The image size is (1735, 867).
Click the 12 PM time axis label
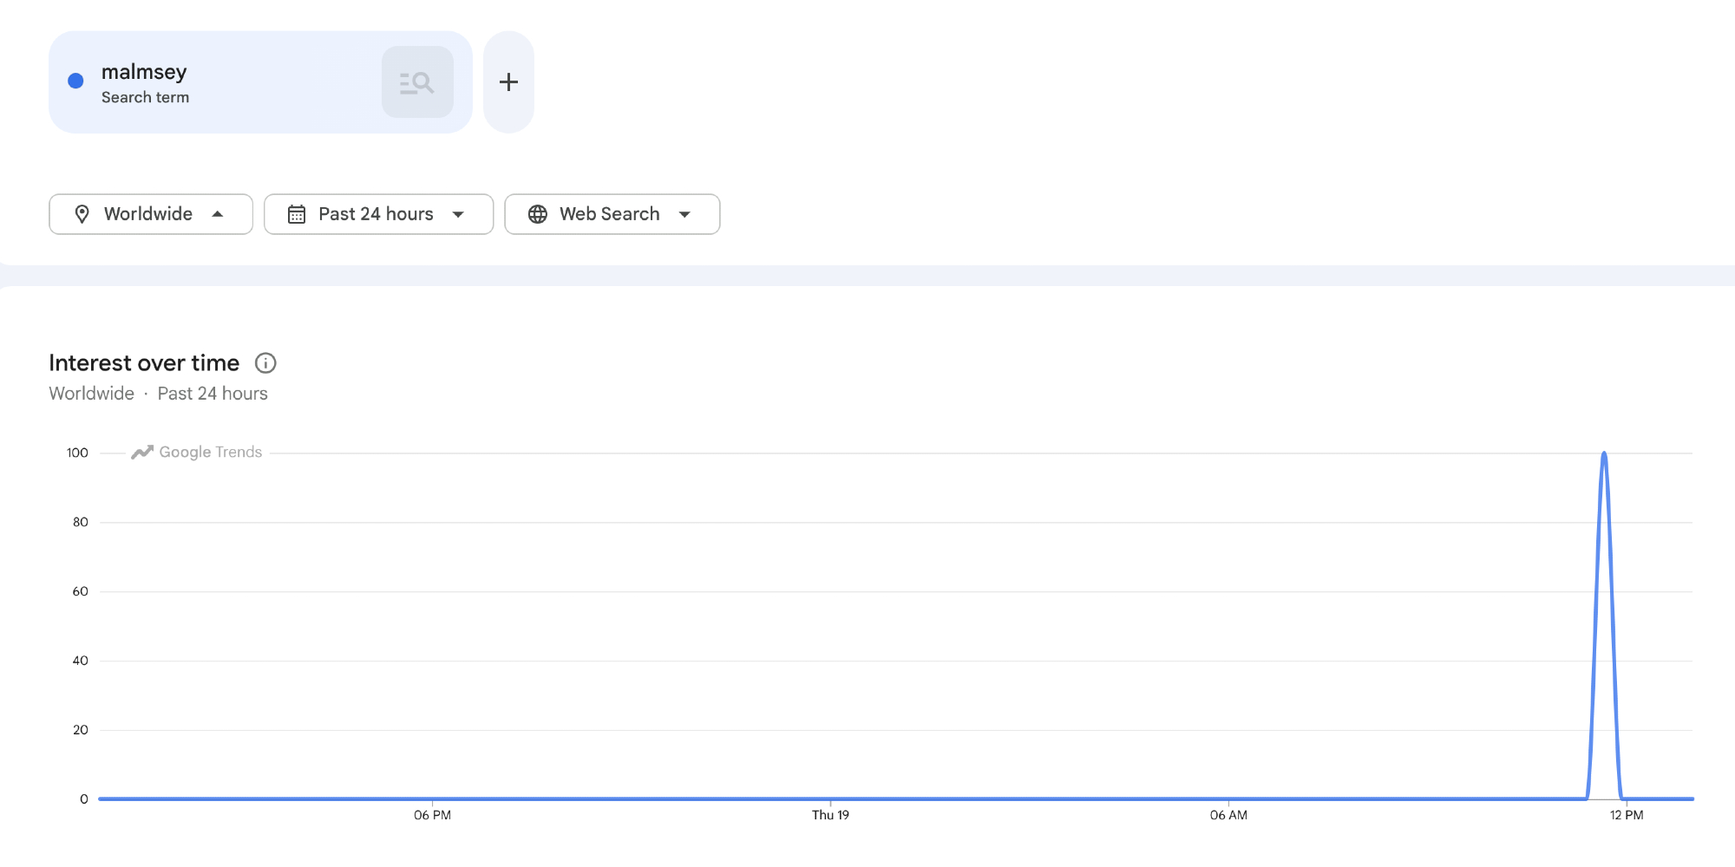(x=1627, y=815)
